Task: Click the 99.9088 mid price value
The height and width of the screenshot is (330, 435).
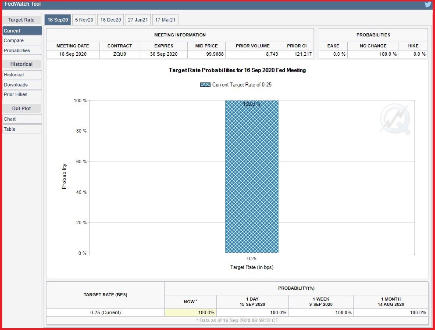Action: point(215,54)
